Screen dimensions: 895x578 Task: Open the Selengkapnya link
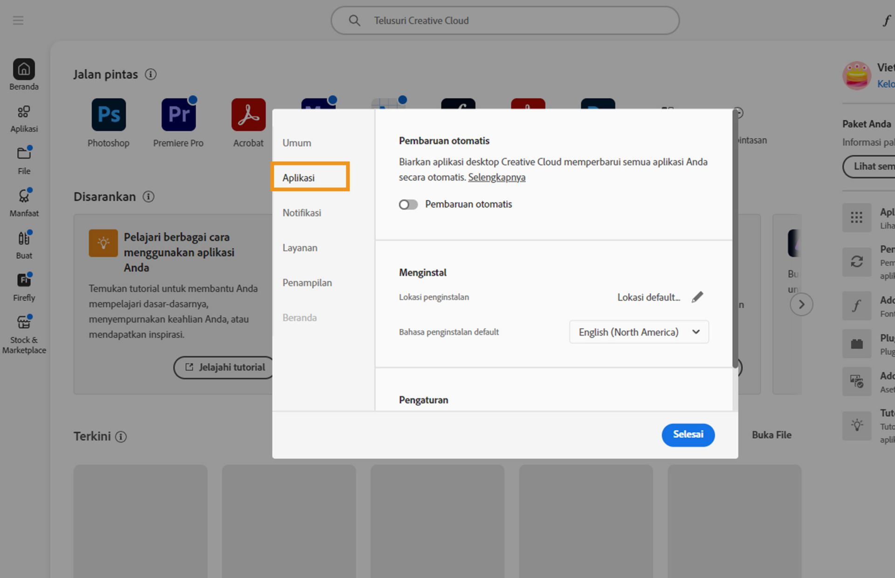[496, 178]
